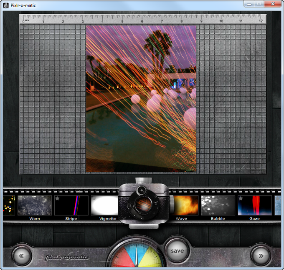
Task: Apply the Vignette overlay
Action: tap(105, 205)
